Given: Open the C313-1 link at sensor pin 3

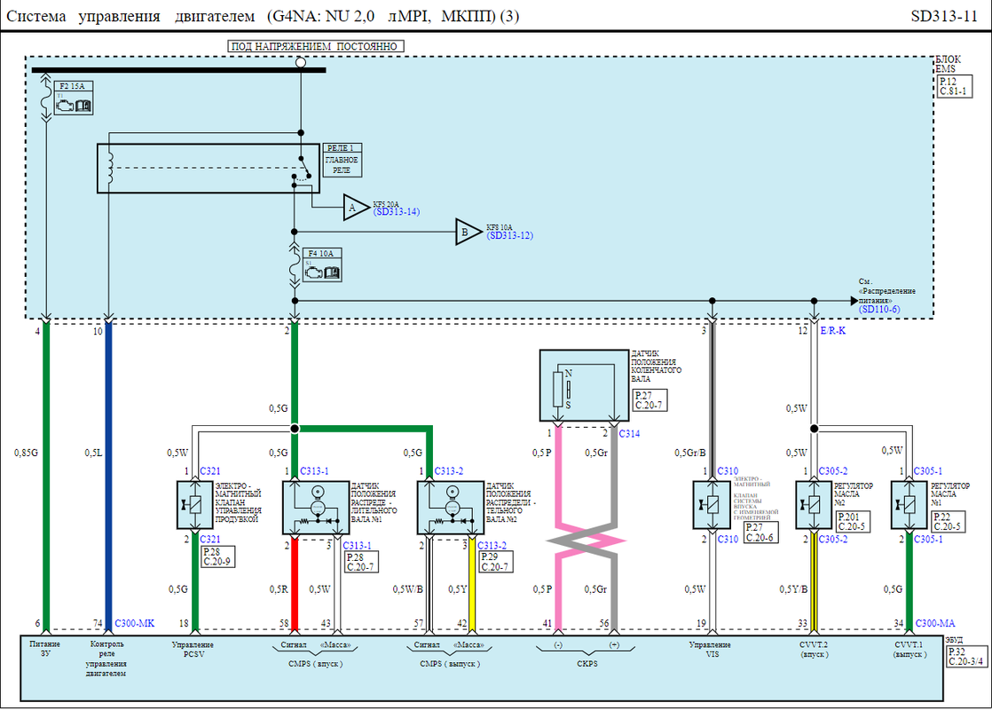Looking at the screenshot, I should coord(358,546).
